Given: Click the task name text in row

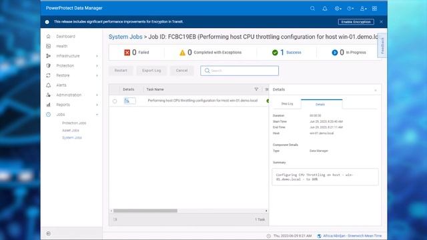Looking at the screenshot, I should tap(203, 101).
